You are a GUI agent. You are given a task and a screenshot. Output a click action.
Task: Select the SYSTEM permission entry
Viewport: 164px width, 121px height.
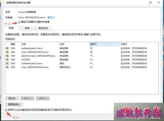pyautogui.click(x=82, y=60)
